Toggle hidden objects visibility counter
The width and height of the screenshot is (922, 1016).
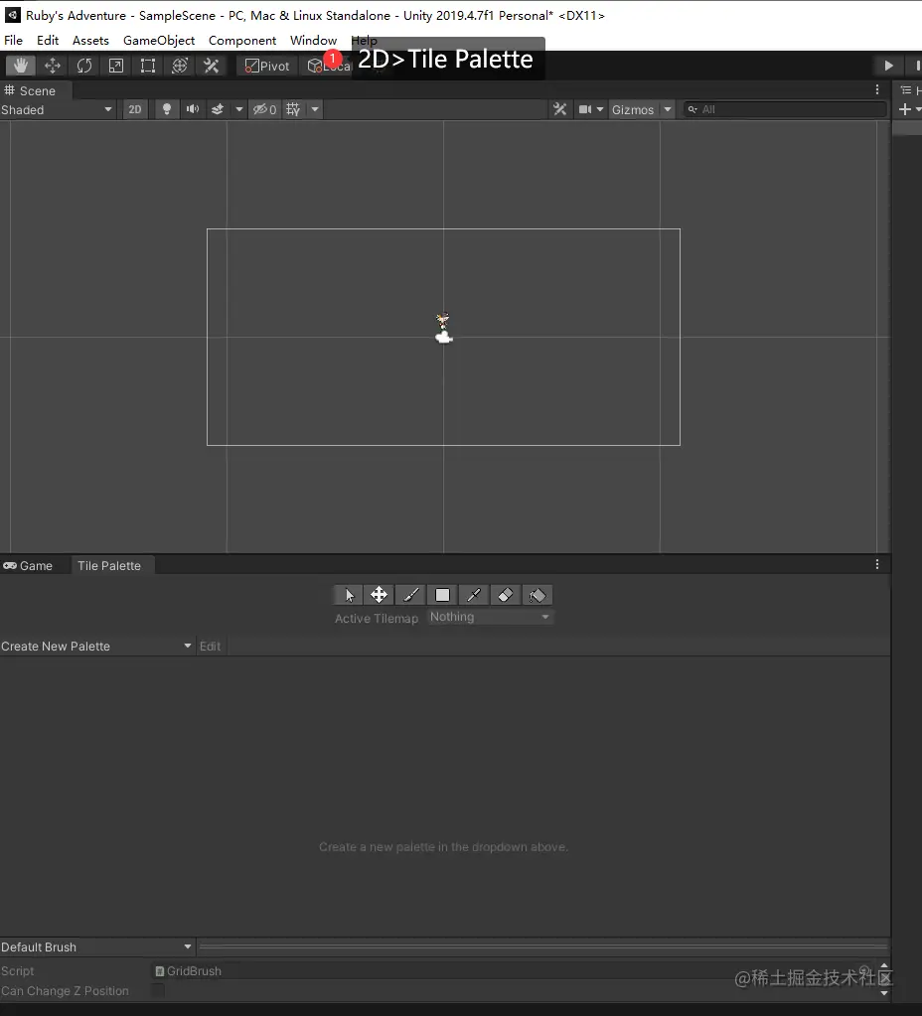264,109
